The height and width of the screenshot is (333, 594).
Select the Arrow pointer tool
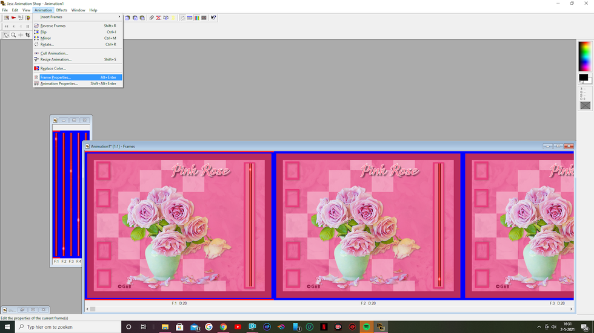pos(7,35)
